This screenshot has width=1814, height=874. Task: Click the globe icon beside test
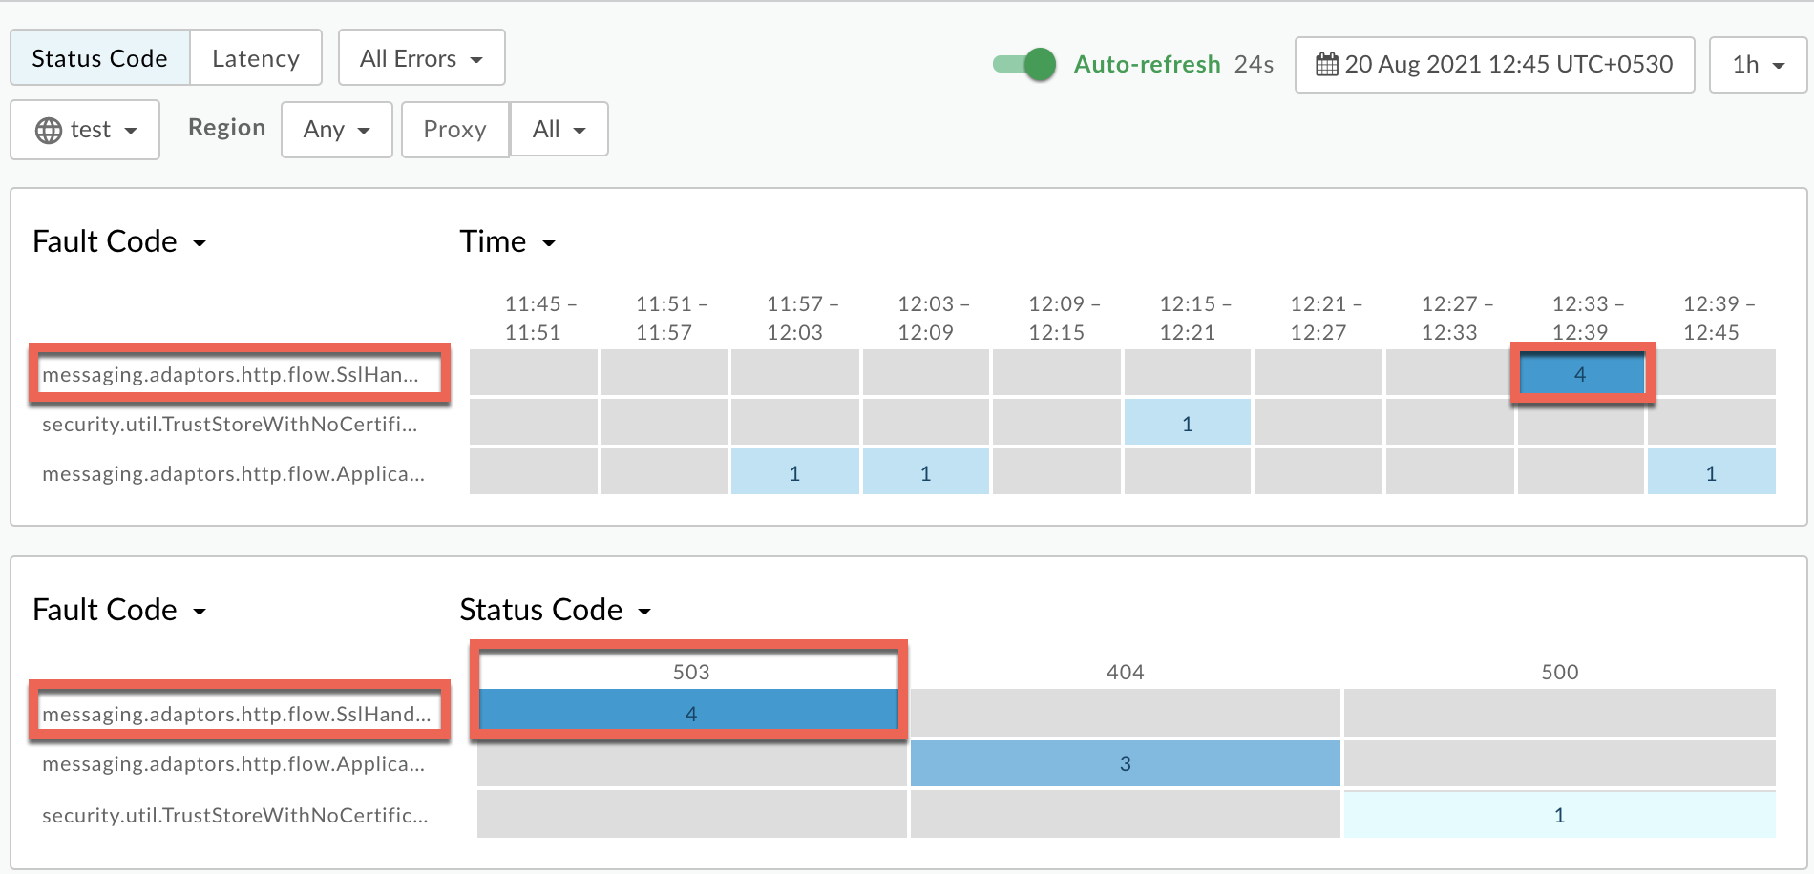pyautogui.click(x=48, y=131)
